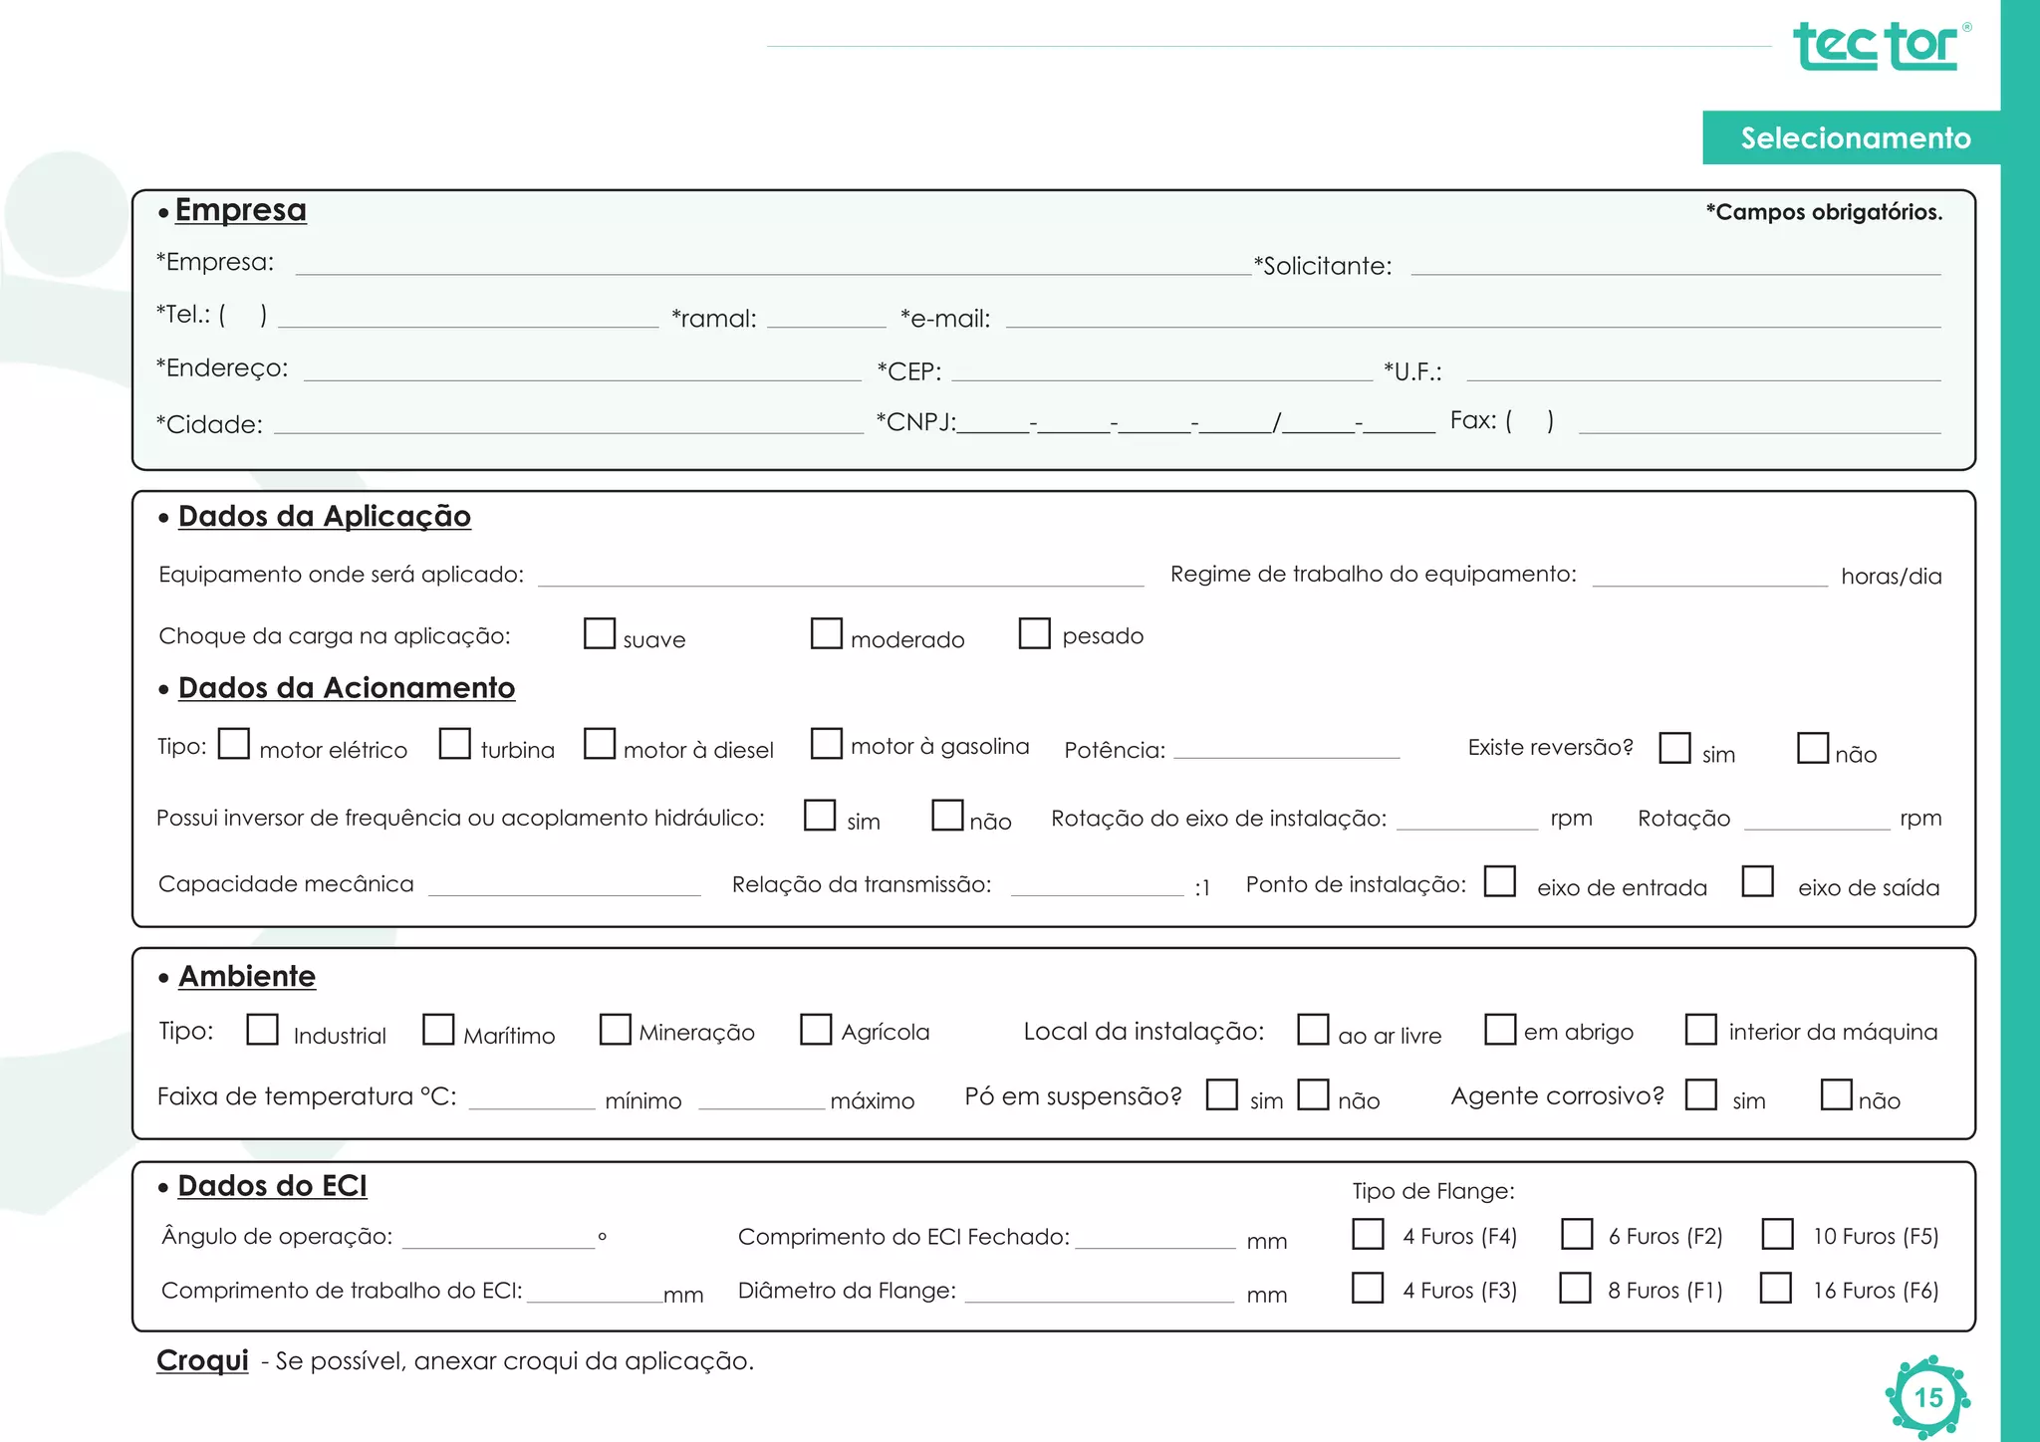Click the page 15 gear badge
The width and height of the screenshot is (2040, 1442).
[x=1927, y=1396]
